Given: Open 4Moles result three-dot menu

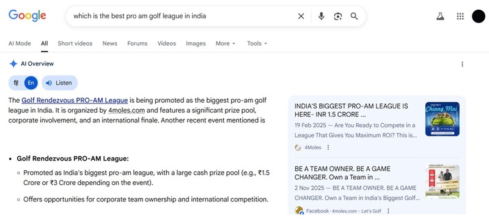Looking at the screenshot, I should tap(328, 147).
